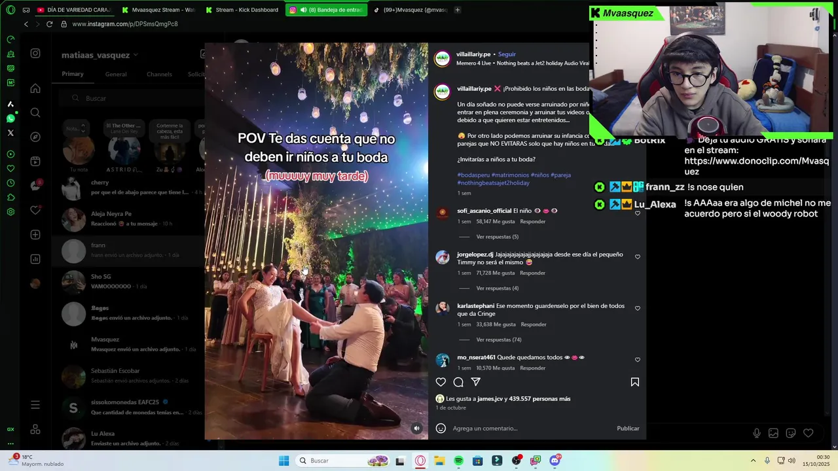This screenshot has width=838, height=471.
Task: Open Instagram Explore compass icon
Action: click(35, 137)
